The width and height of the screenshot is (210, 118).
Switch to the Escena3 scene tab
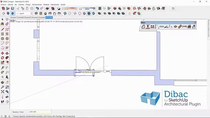pyautogui.click(x=28, y=17)
